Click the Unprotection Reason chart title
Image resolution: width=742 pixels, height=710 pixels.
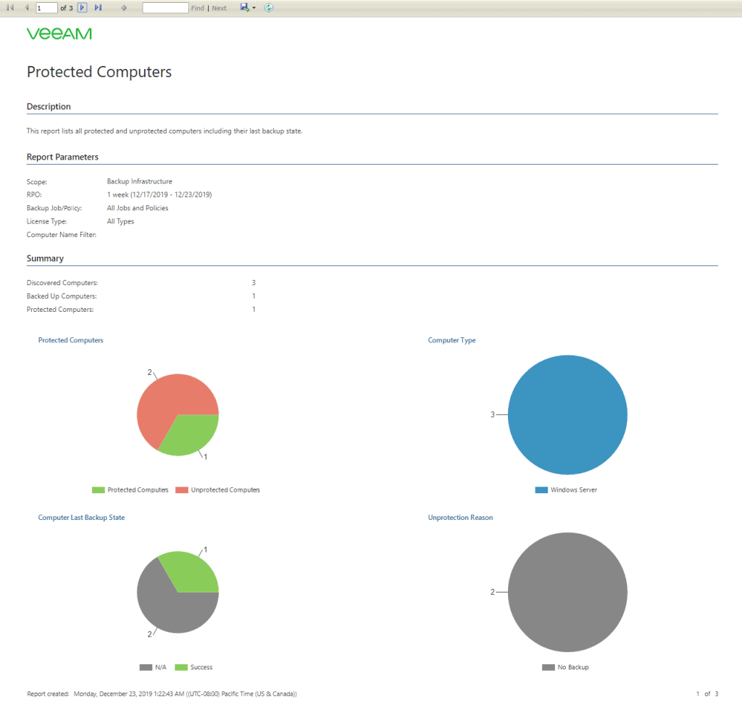(460, 518)
